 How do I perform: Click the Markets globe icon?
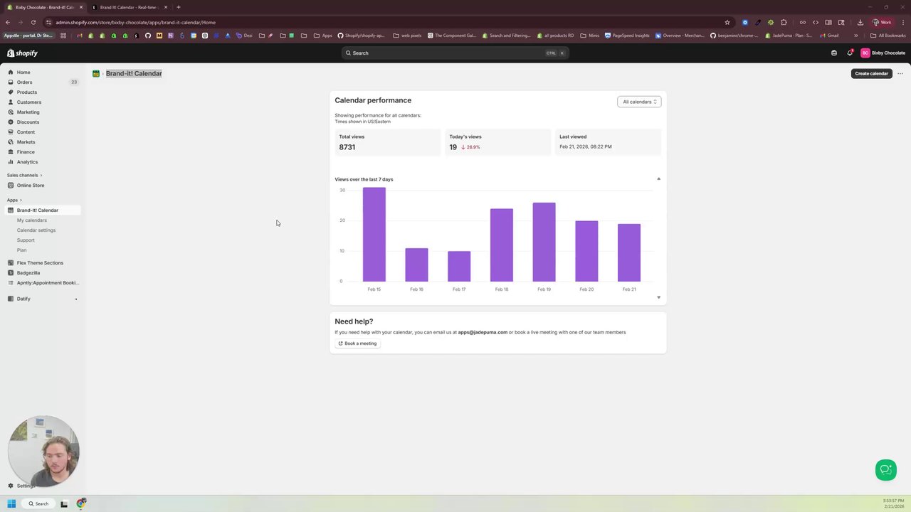click(x=11, y=142)
